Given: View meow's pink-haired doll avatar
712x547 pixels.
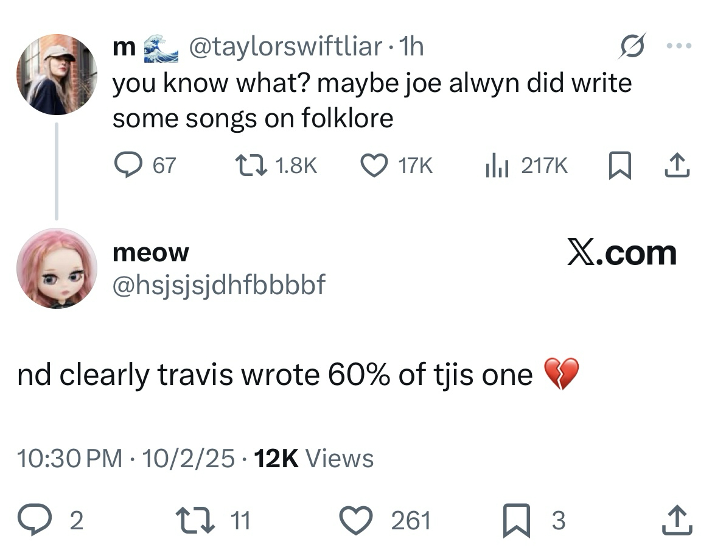Looking at the screenshot, I should click(x=56, y=269).
